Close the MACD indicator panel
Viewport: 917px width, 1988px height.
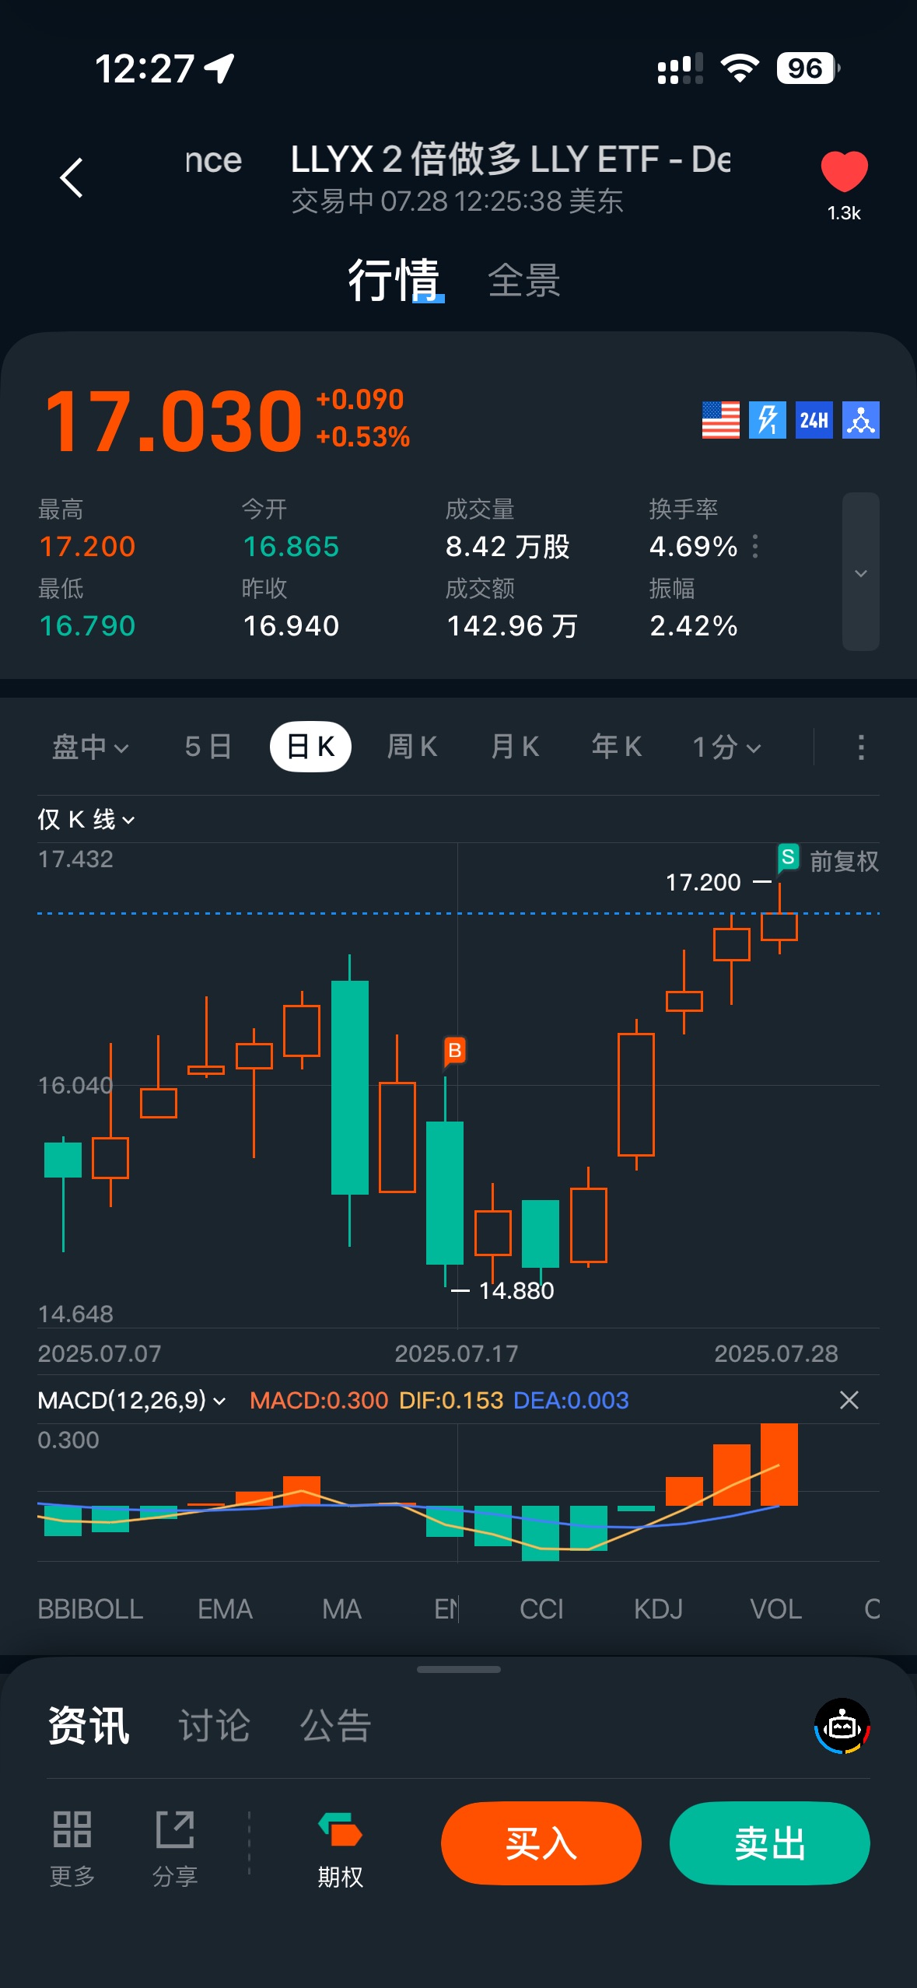coord(849,1400)
